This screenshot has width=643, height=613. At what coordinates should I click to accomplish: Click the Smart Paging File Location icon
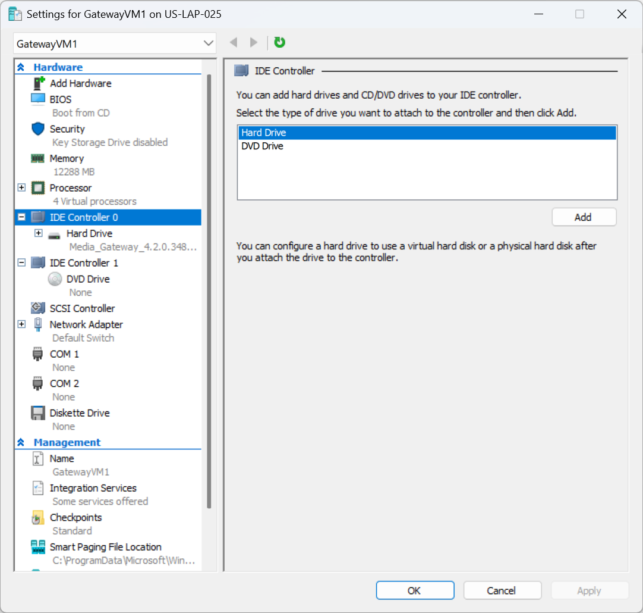coord(38,547)
